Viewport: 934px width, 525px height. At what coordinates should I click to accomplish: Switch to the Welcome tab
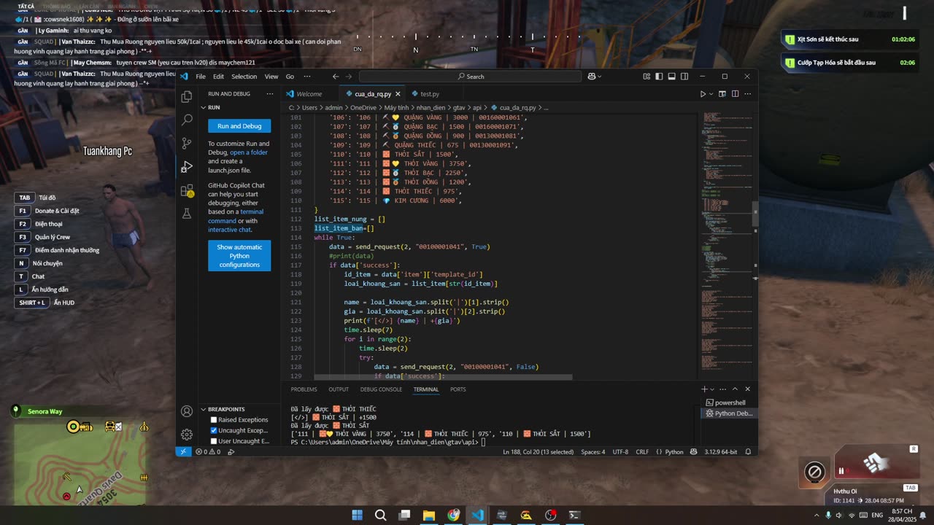pos(309,94)
